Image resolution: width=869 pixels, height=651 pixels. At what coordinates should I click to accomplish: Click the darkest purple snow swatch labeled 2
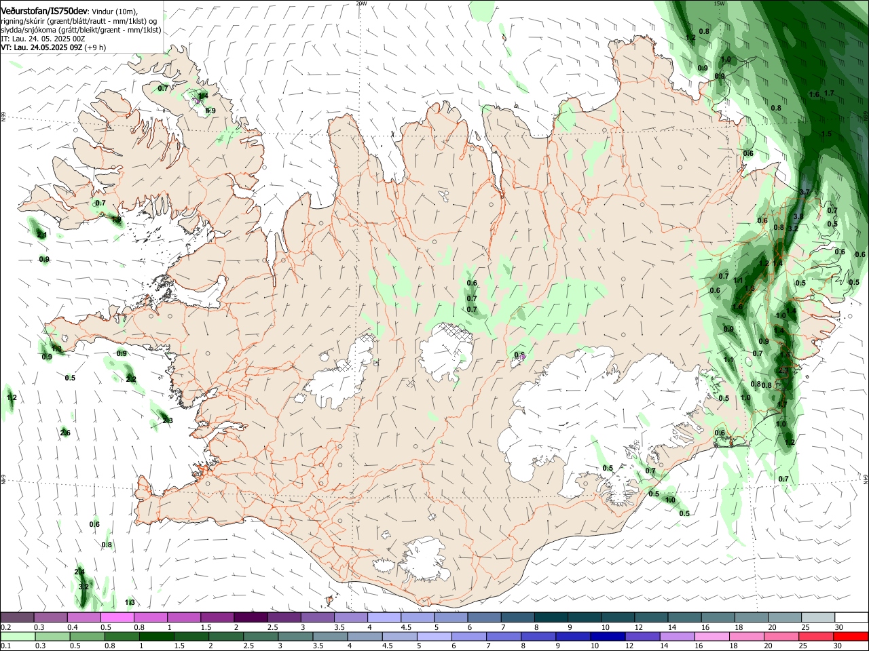click(x=251, y=618)
